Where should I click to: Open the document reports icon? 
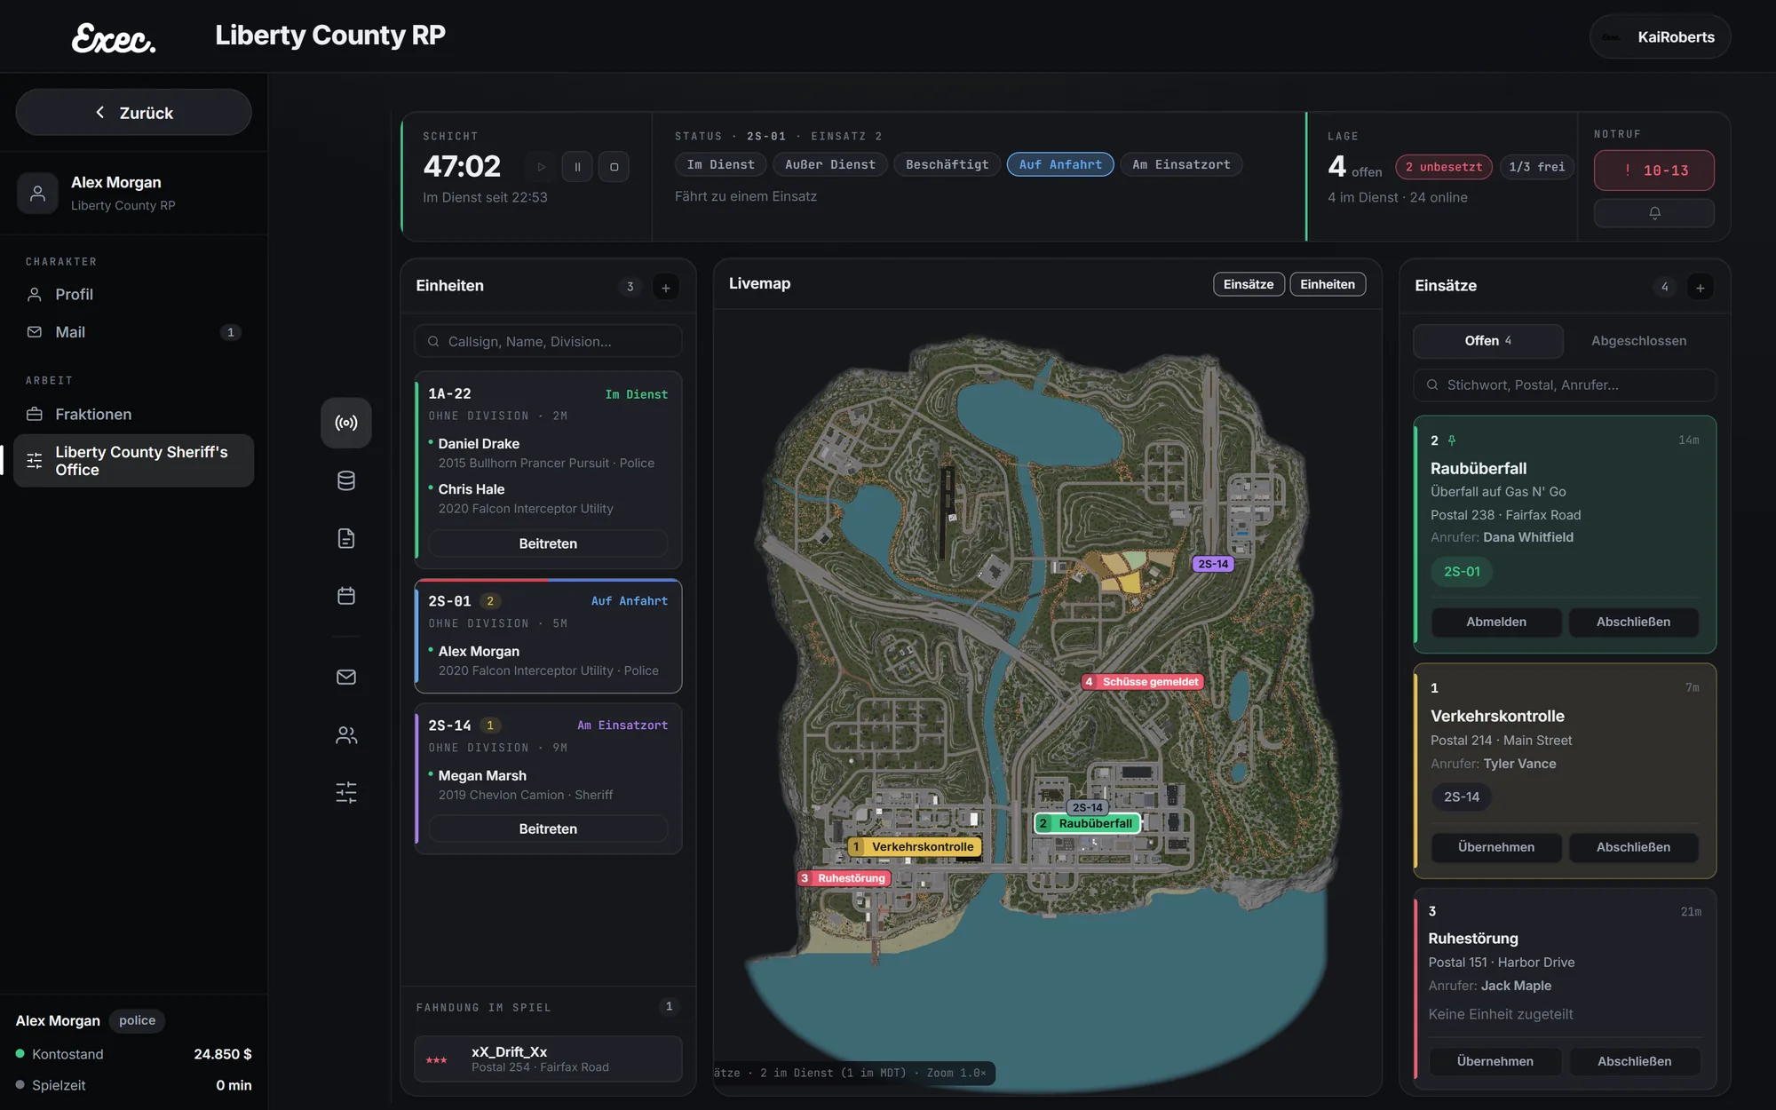pos(346,538)
